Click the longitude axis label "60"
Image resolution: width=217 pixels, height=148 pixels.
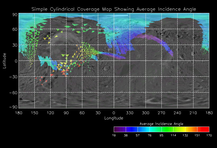[x=82, y=113]
